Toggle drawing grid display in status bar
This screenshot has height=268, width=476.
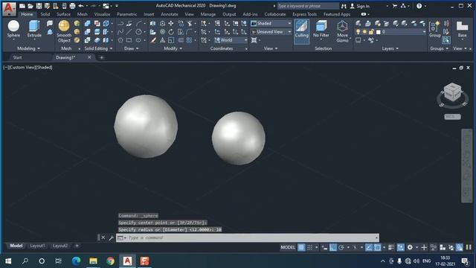pyautogui.click(x=301, y=247)
